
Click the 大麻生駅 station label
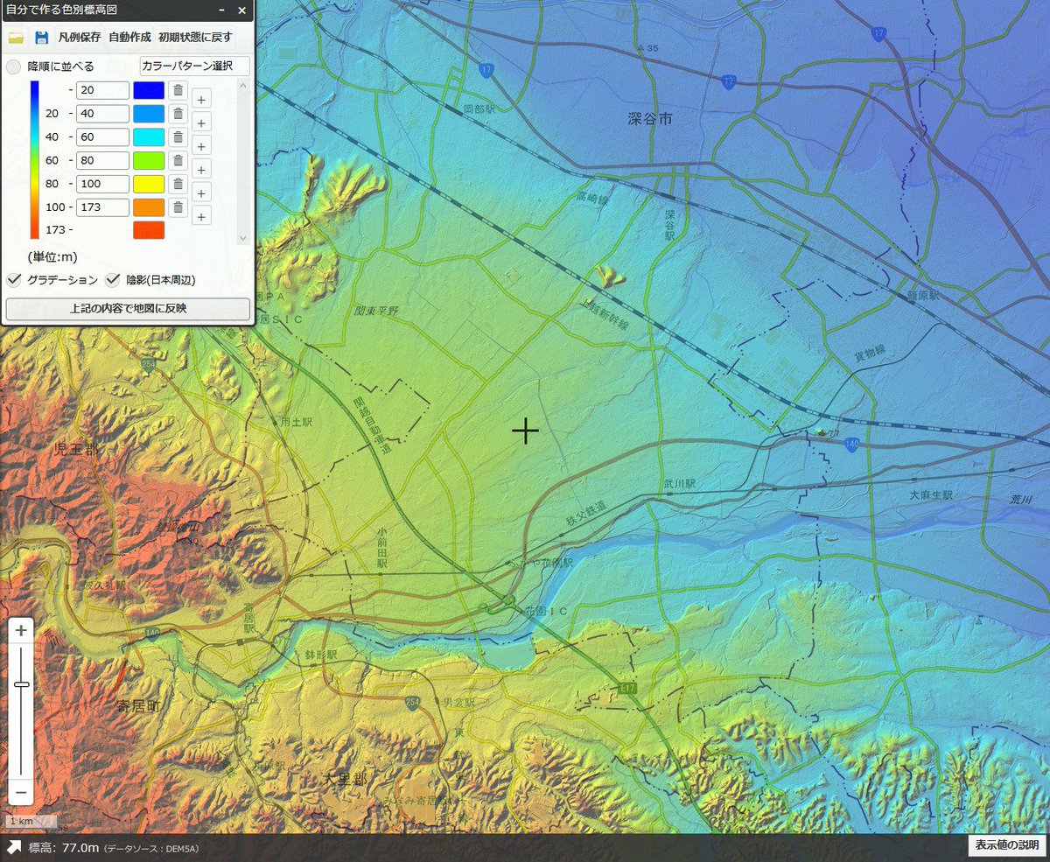pos(931,495)
